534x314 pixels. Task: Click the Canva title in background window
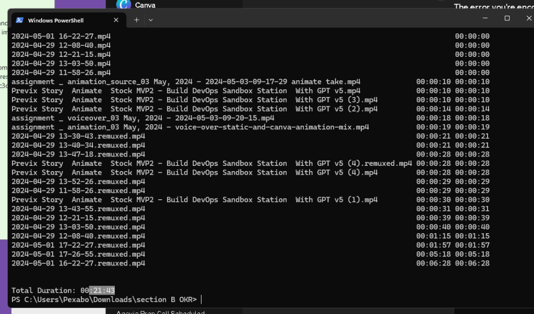click(x=145, y=5)
